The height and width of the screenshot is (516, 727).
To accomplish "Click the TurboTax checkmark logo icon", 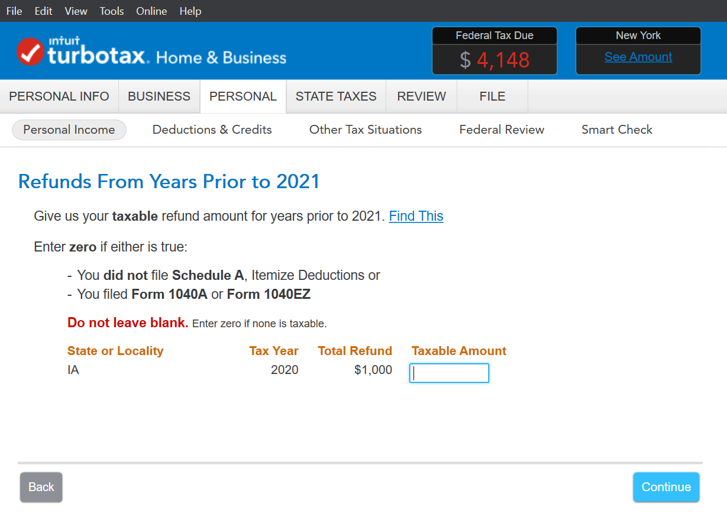I will click(30, 51).
